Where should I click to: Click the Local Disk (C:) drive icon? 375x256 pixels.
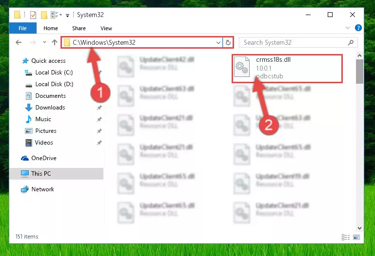pyautogui.click(x=28, y=73)
